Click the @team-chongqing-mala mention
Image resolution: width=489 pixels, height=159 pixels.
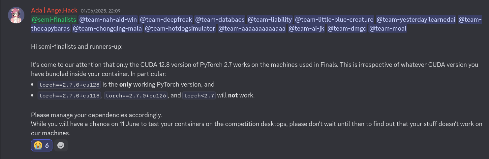pos(107,29)
